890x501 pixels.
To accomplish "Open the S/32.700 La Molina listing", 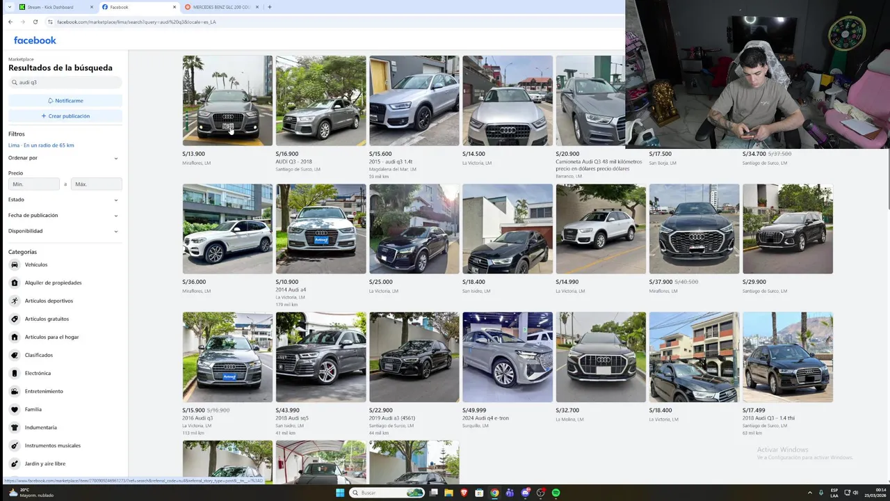I will [x=601, y=357].
